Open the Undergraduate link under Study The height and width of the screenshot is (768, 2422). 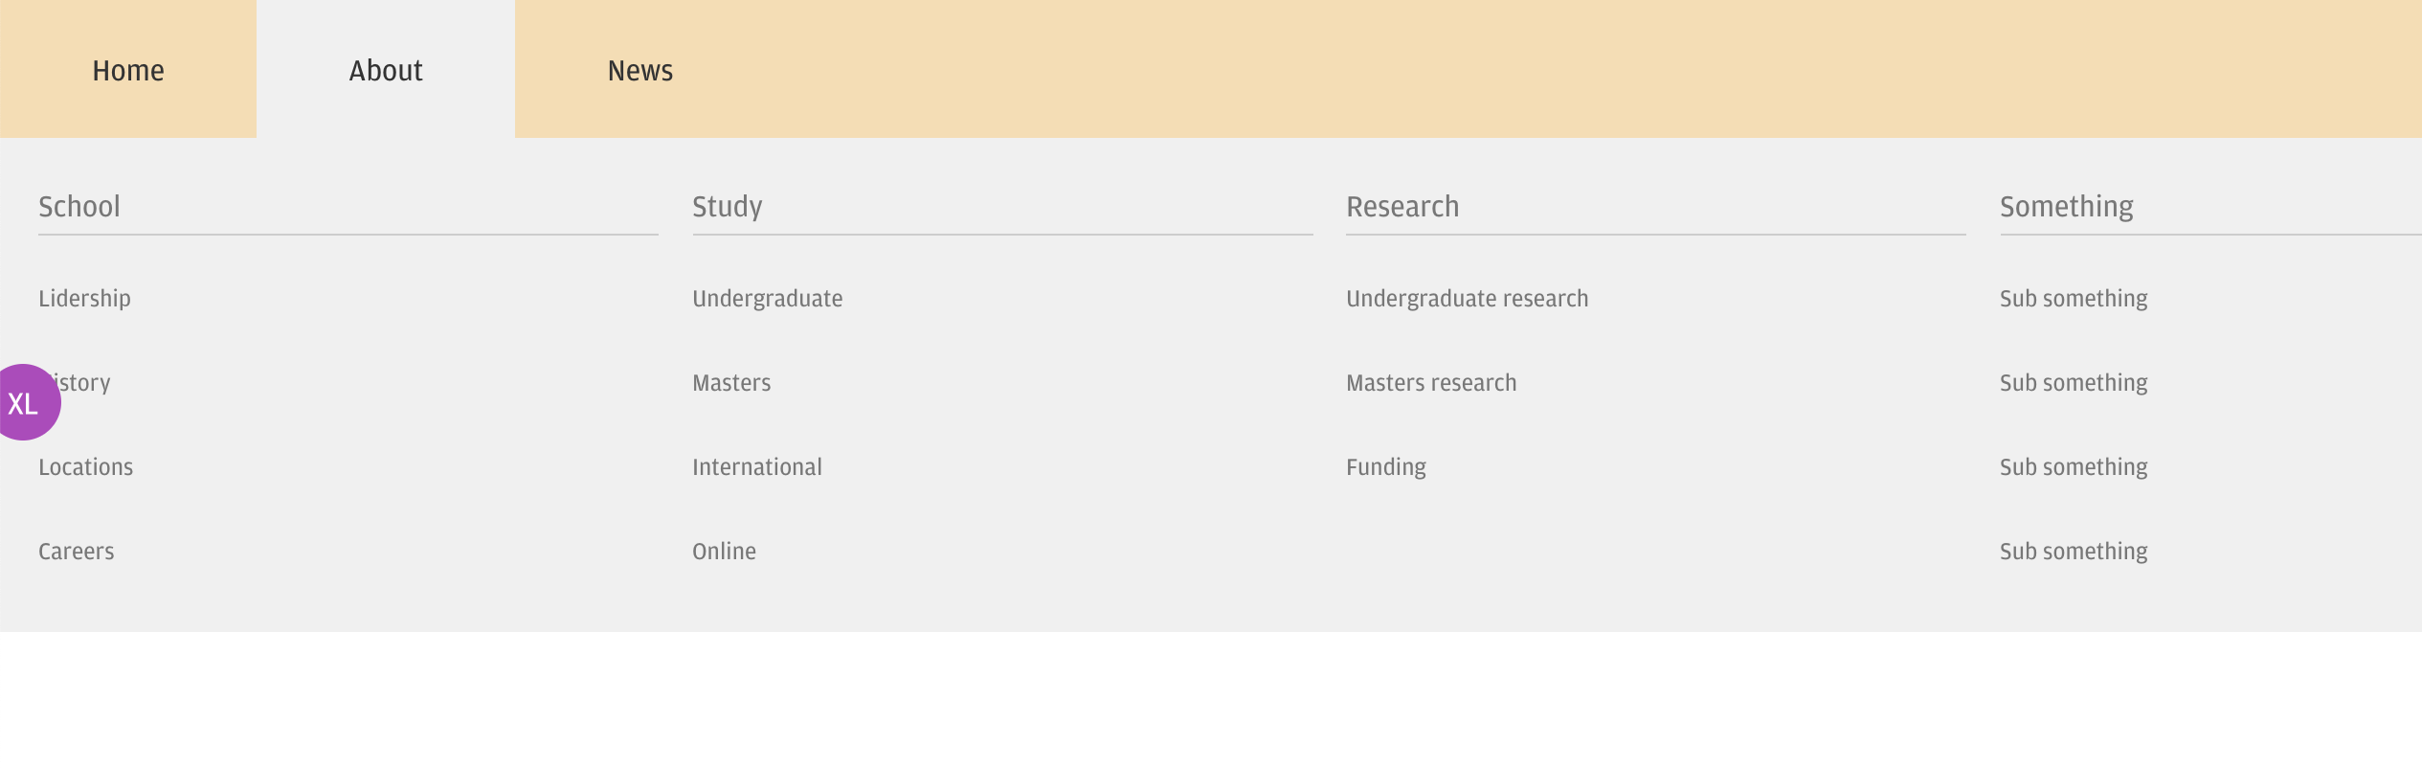(767, 299)
